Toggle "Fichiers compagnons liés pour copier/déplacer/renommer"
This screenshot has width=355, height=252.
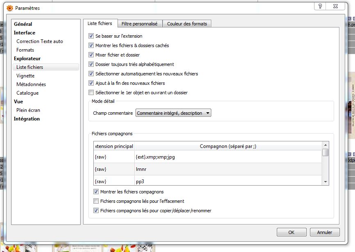[x=96, y=211]
